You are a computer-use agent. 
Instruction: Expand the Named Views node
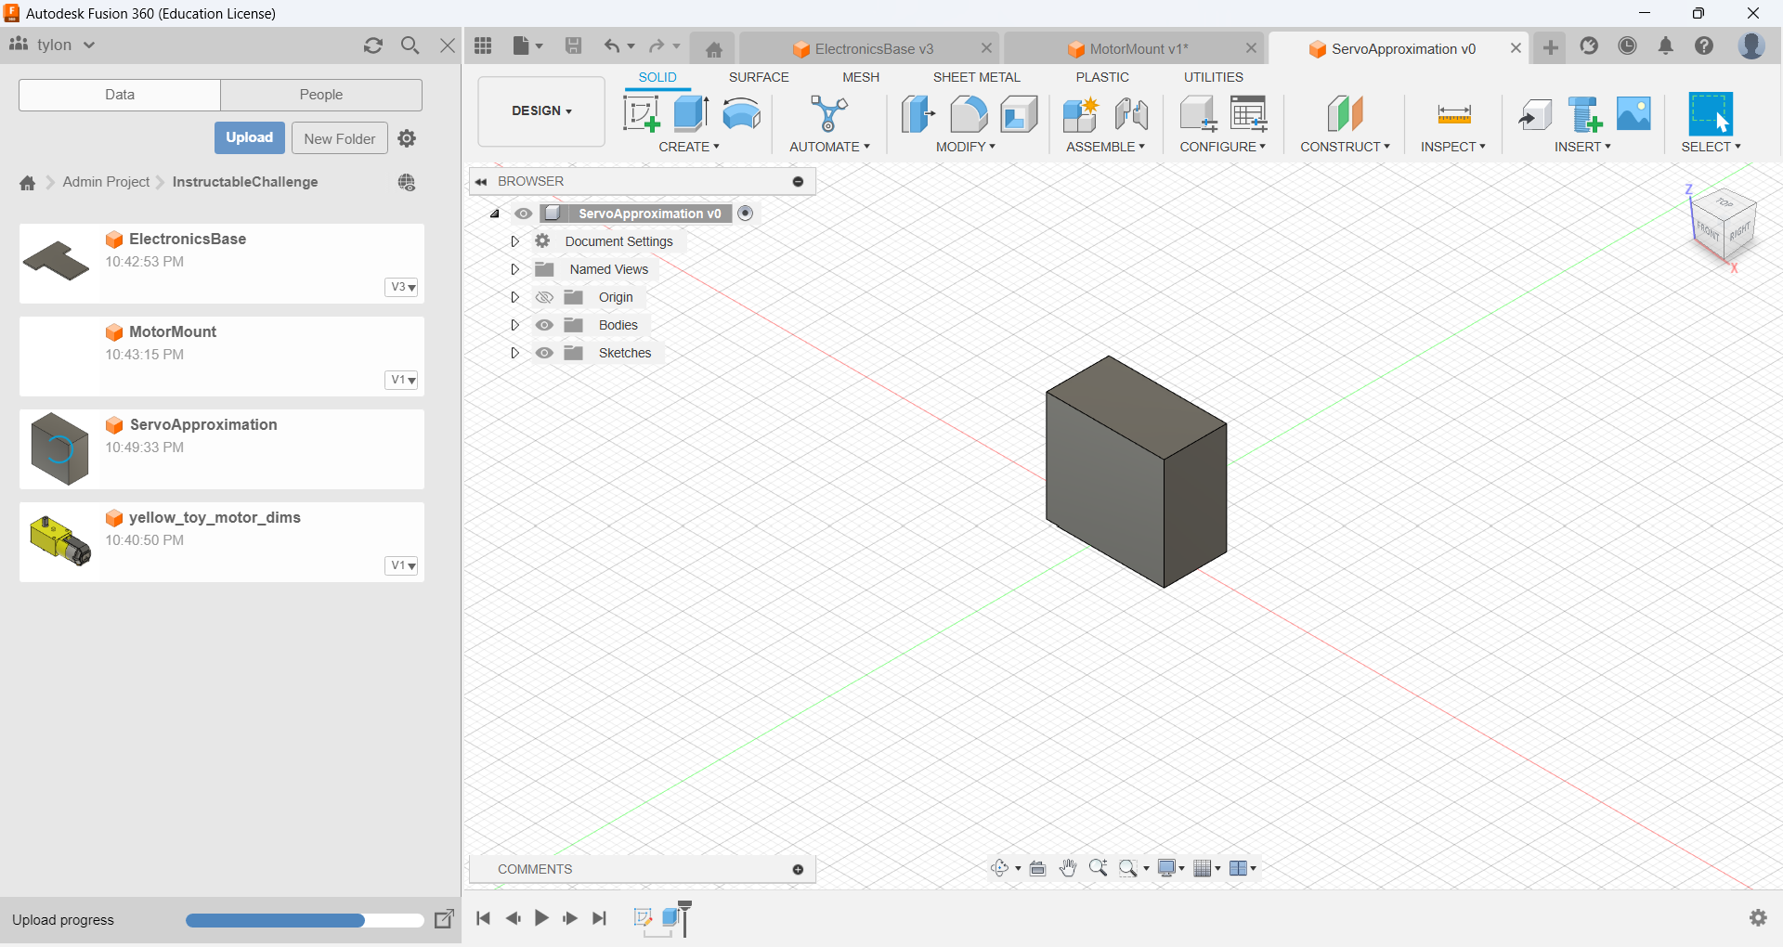click(514, 269)
